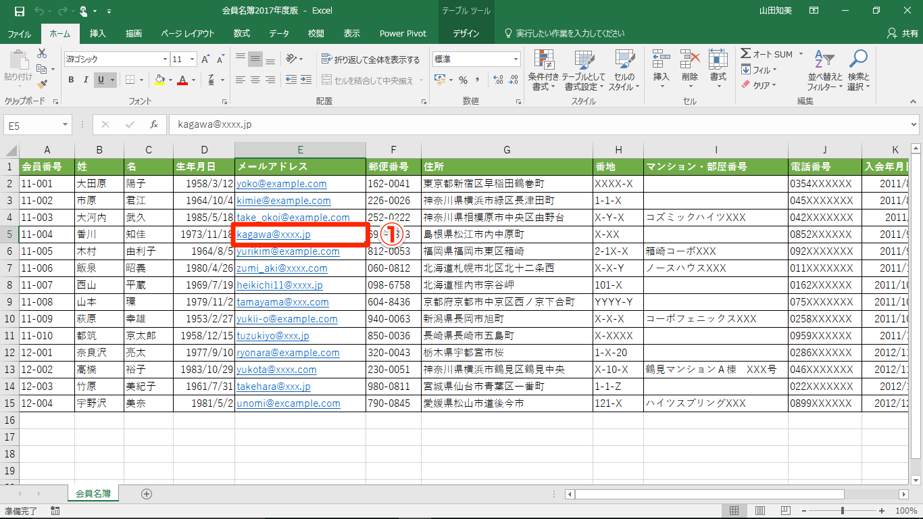Viewport: 923px width, 519px height.
Task: Open the Sort & Filter (並べ替えとフィルター) menu
Action: (825, 71)
